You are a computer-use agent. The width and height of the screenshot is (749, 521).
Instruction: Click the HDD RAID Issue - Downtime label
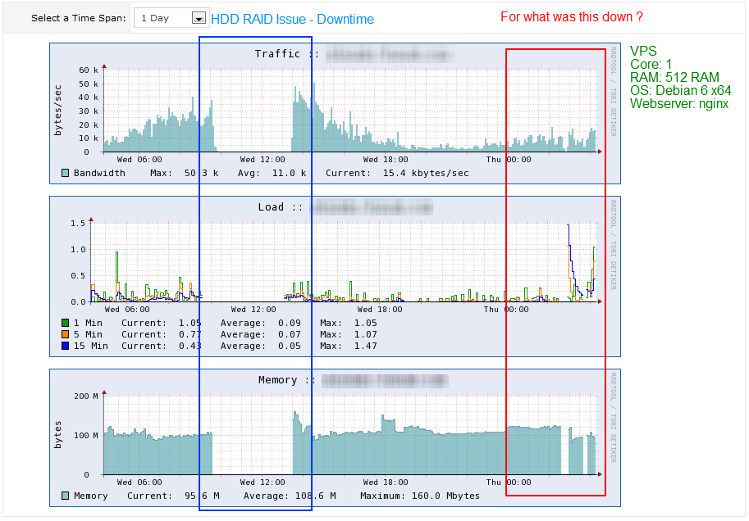pyautogui.click(x=292, y=19)
